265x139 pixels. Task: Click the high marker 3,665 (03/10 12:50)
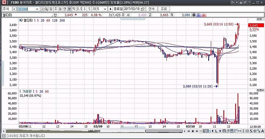tap(219, 24)
